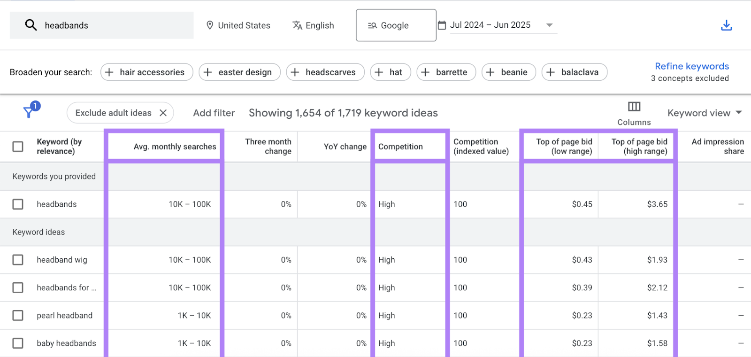Viewport: 751px width, 357px height.
Task: Open the Refine keywords link
Action: [691, 66]
